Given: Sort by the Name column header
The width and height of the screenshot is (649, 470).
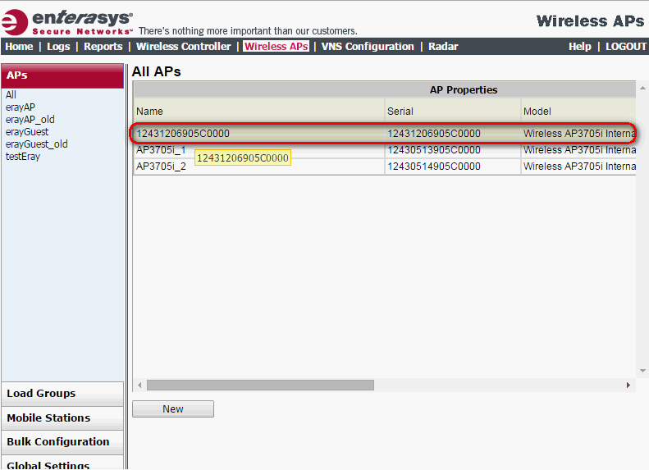Looking at the screenshot, I should click(x=259, y=111).
